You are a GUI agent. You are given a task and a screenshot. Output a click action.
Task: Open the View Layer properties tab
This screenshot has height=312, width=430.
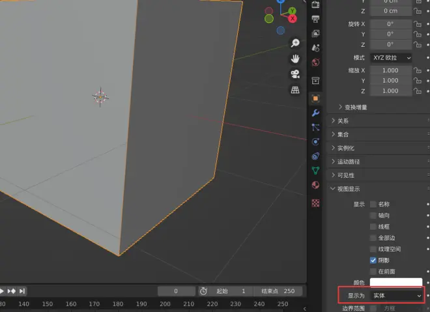(x=315, y=33)
